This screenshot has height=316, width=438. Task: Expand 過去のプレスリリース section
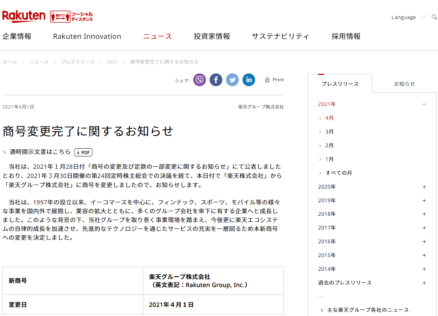(424, 283)
